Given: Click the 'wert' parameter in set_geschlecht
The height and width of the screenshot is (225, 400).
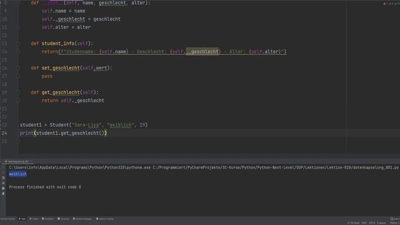Looking at the screenshot, I should (x=101, y=68).
